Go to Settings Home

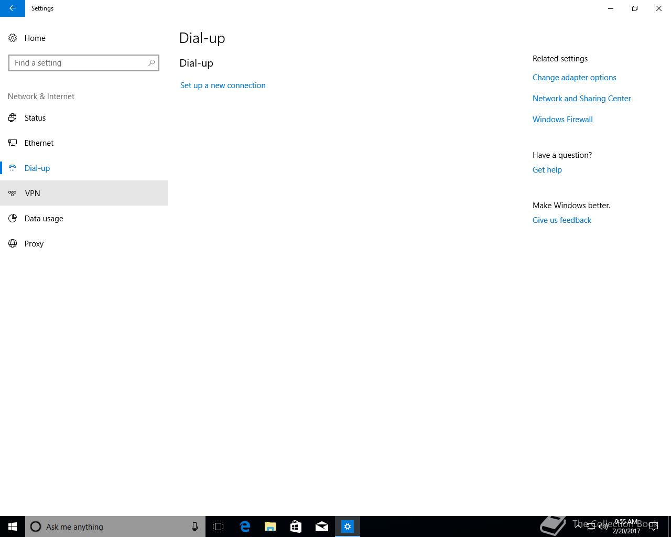tap(84, 38)
